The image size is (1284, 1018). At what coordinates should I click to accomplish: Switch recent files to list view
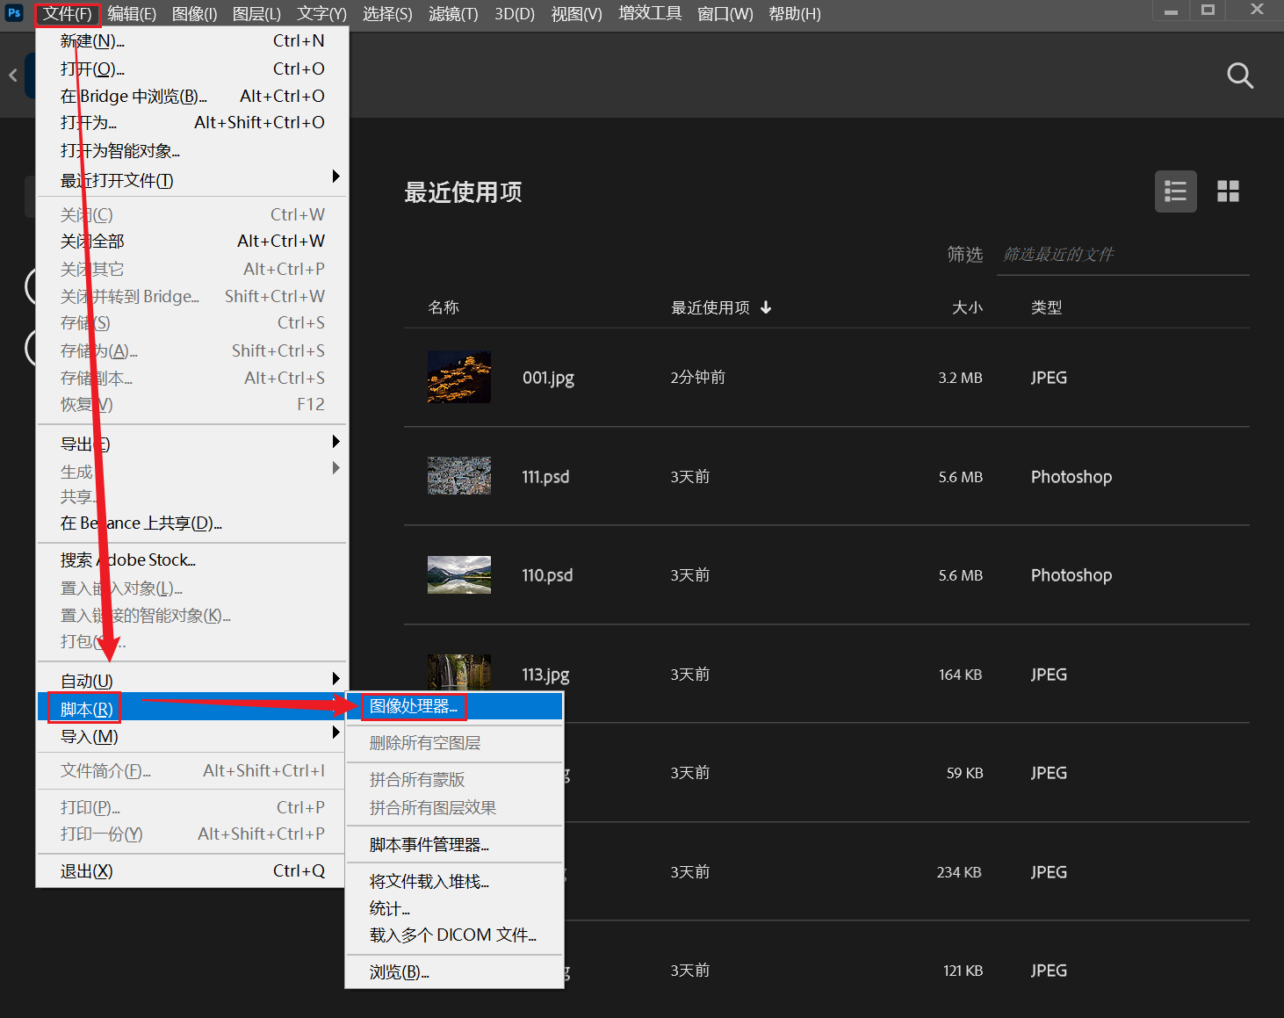pos(1175,191)
